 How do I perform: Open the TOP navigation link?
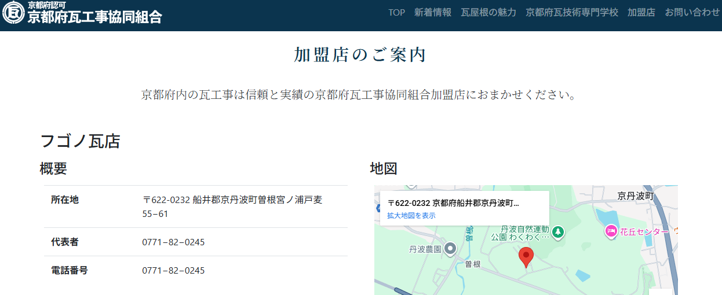coord(397,13)
